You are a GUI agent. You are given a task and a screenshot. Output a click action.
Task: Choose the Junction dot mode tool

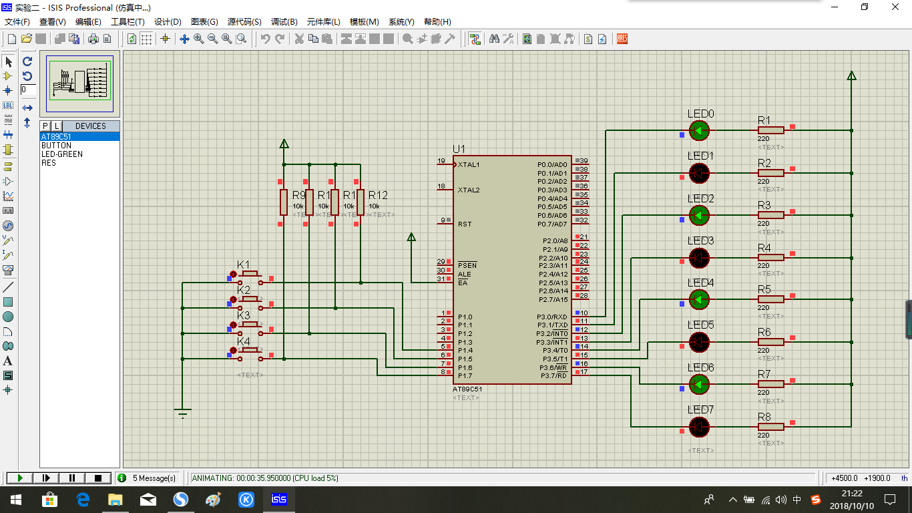(8, 91)
